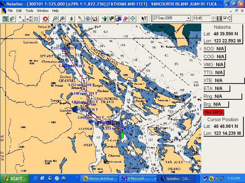This screenshot has height=183, width=245.
Task: Launch Internet Explorer from quick launch
Action: (x=36, y=178)
